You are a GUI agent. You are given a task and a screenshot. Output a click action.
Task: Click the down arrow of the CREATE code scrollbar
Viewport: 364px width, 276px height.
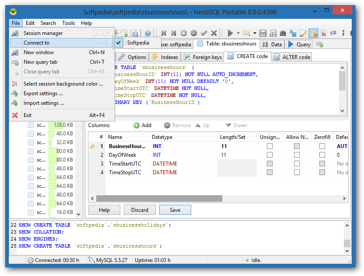[x=342, y=111]
